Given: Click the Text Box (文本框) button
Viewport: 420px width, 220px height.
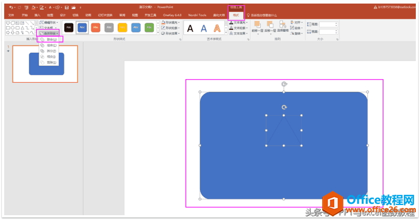Looking at the screenshot, I should click(x=48, y=28).
